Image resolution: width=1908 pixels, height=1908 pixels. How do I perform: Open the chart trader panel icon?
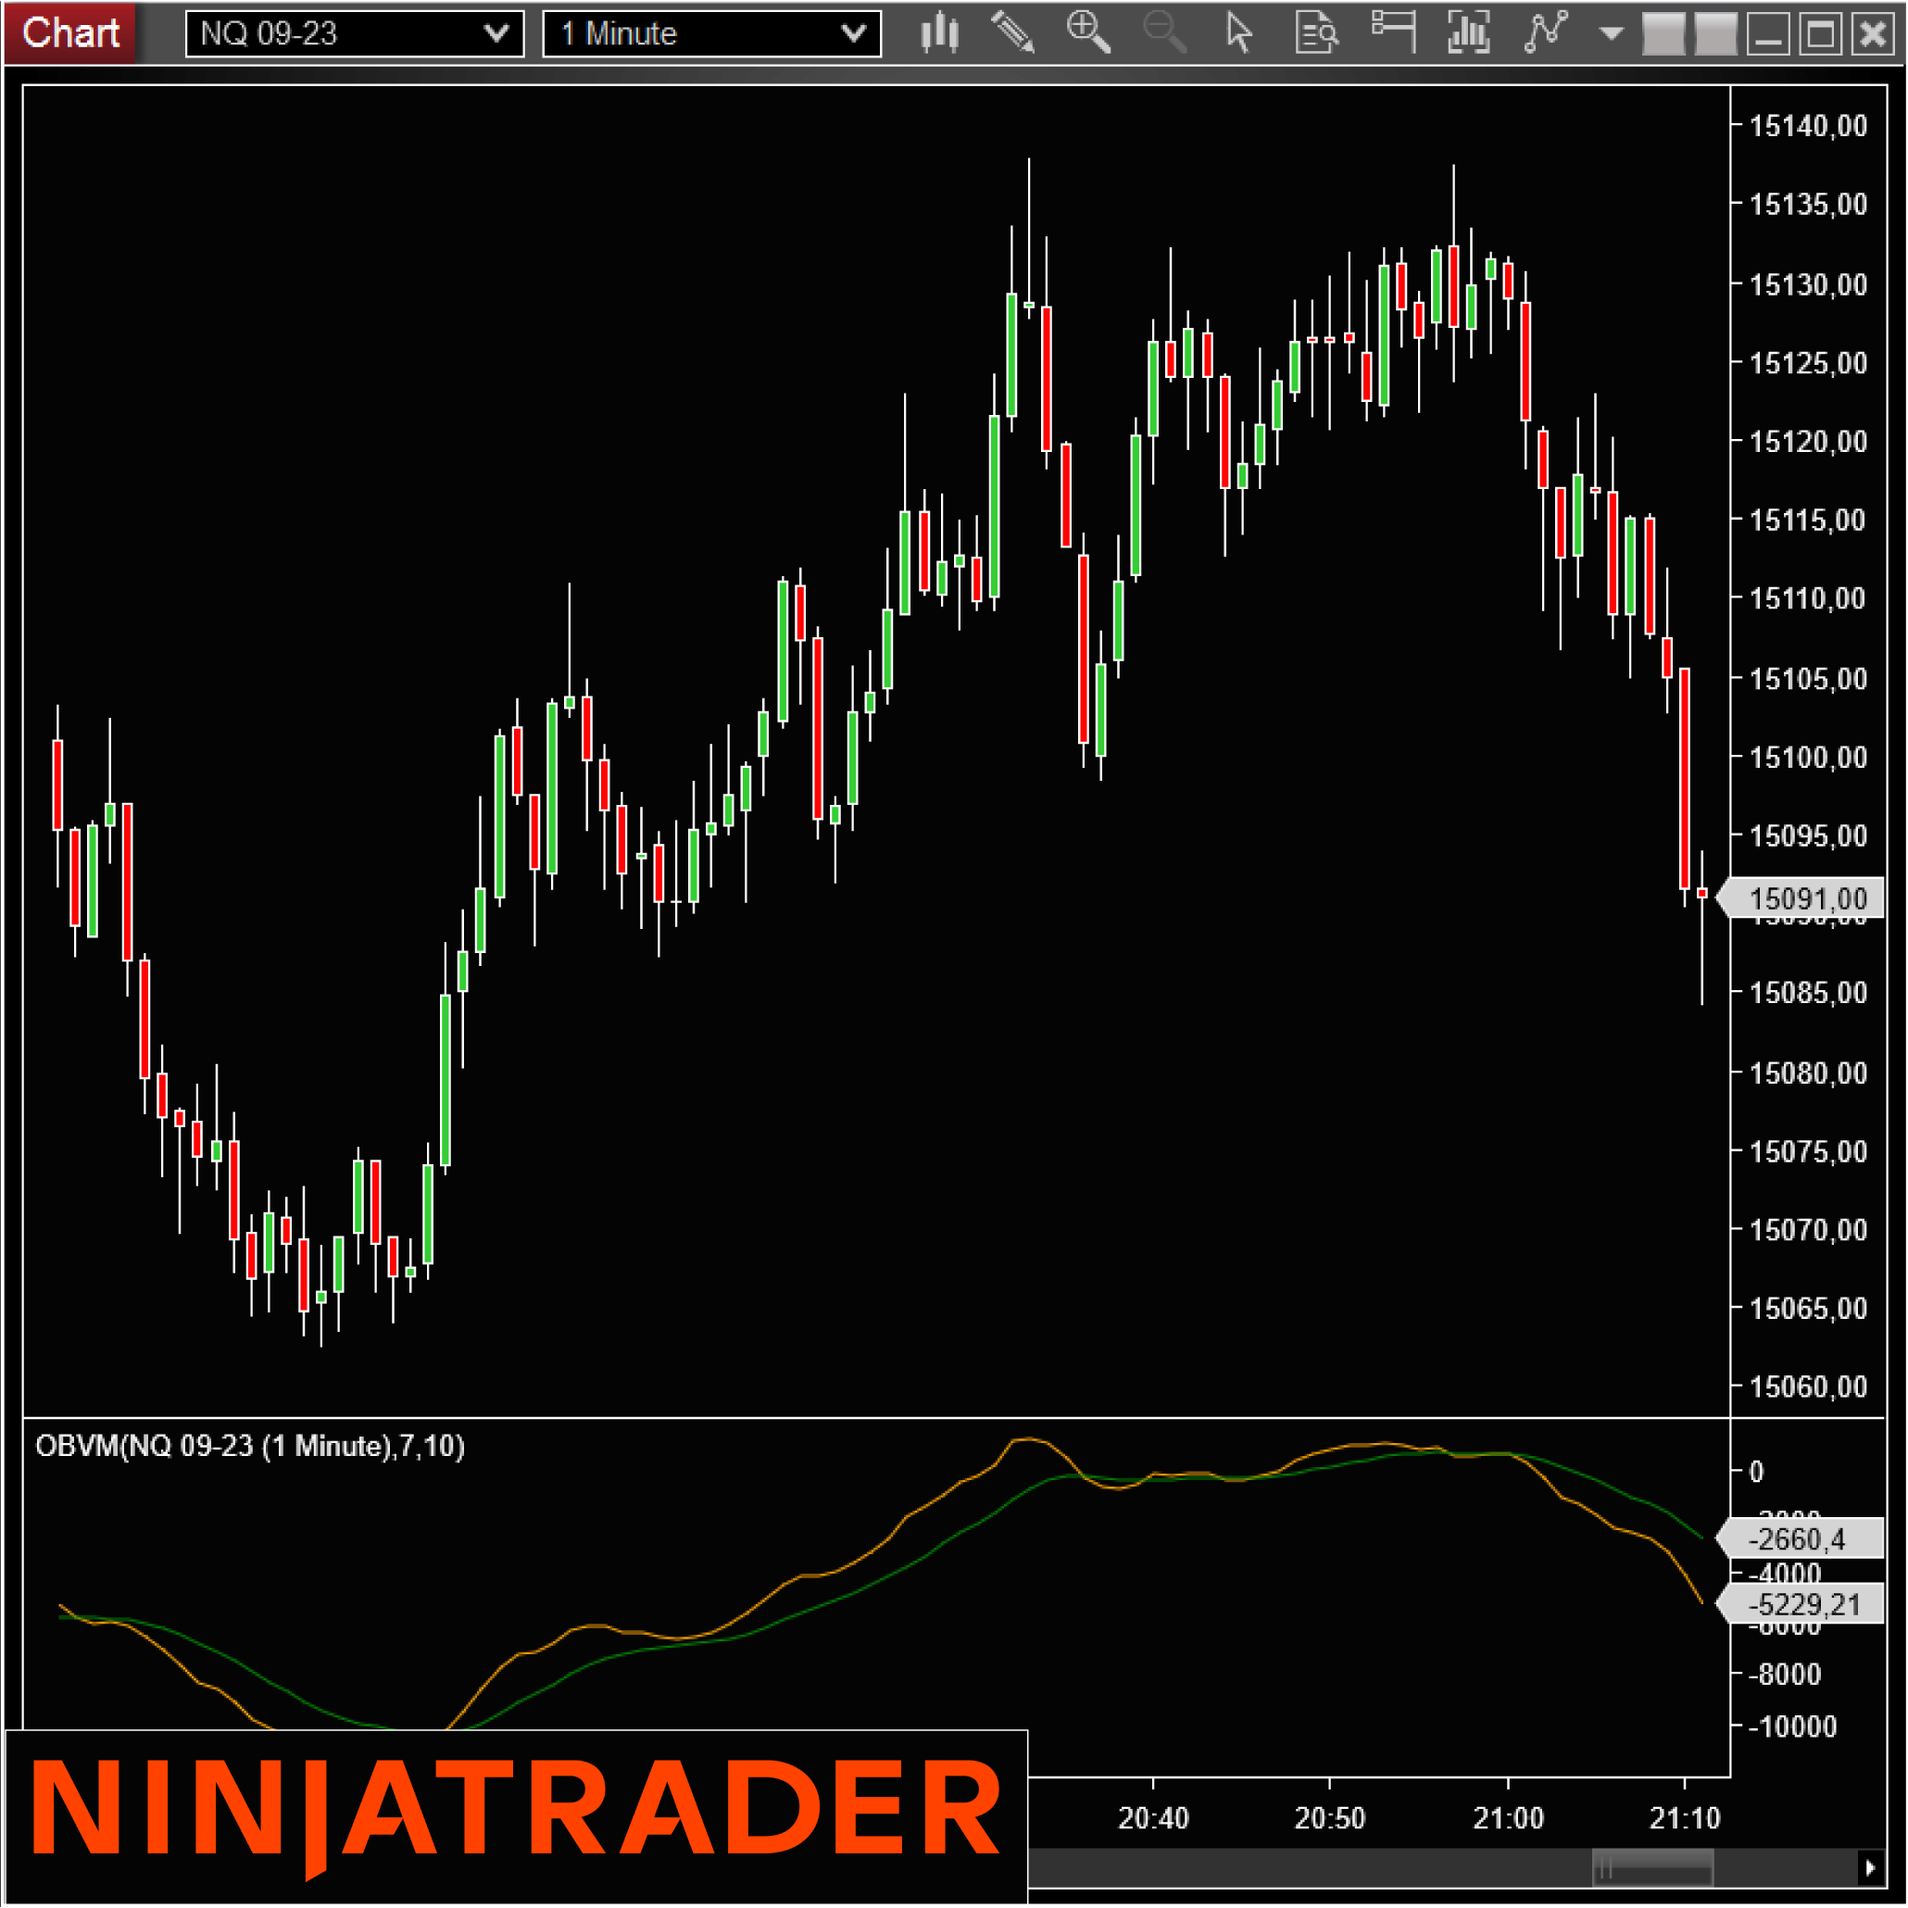click(1393, 33)
